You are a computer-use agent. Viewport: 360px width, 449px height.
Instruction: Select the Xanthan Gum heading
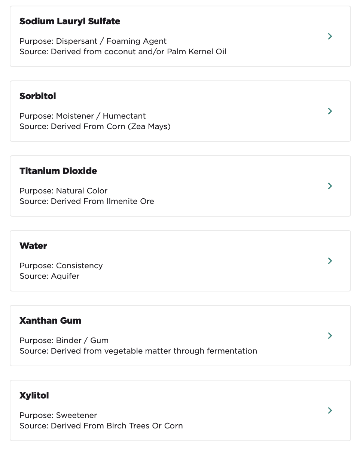[x=50, y=321]
